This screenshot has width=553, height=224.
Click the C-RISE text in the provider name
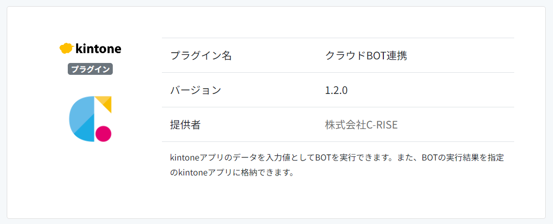click(382, 125)
